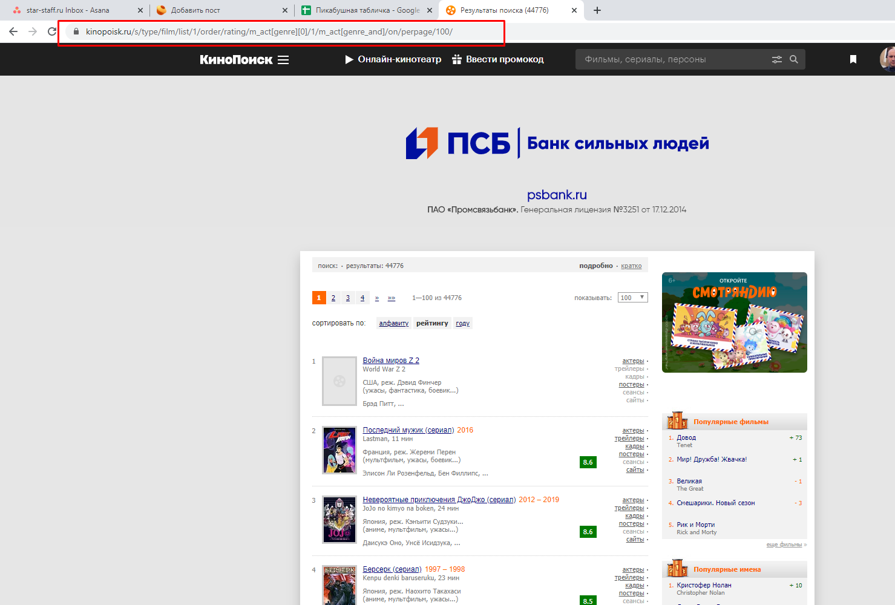The image size is (895, 605).
Task: Open Мир! Дружба! Жвачка! in popular films
Action: coord(712,459)
